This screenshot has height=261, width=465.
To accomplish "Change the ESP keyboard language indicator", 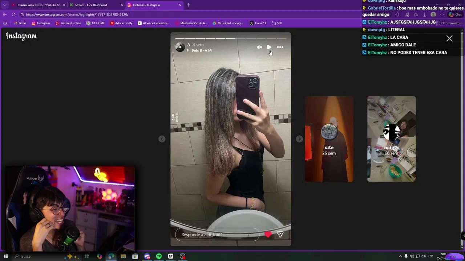I will click(431, 256).
